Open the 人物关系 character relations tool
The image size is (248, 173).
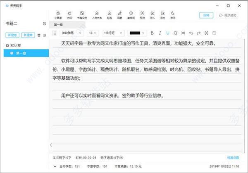pos(97,15)
